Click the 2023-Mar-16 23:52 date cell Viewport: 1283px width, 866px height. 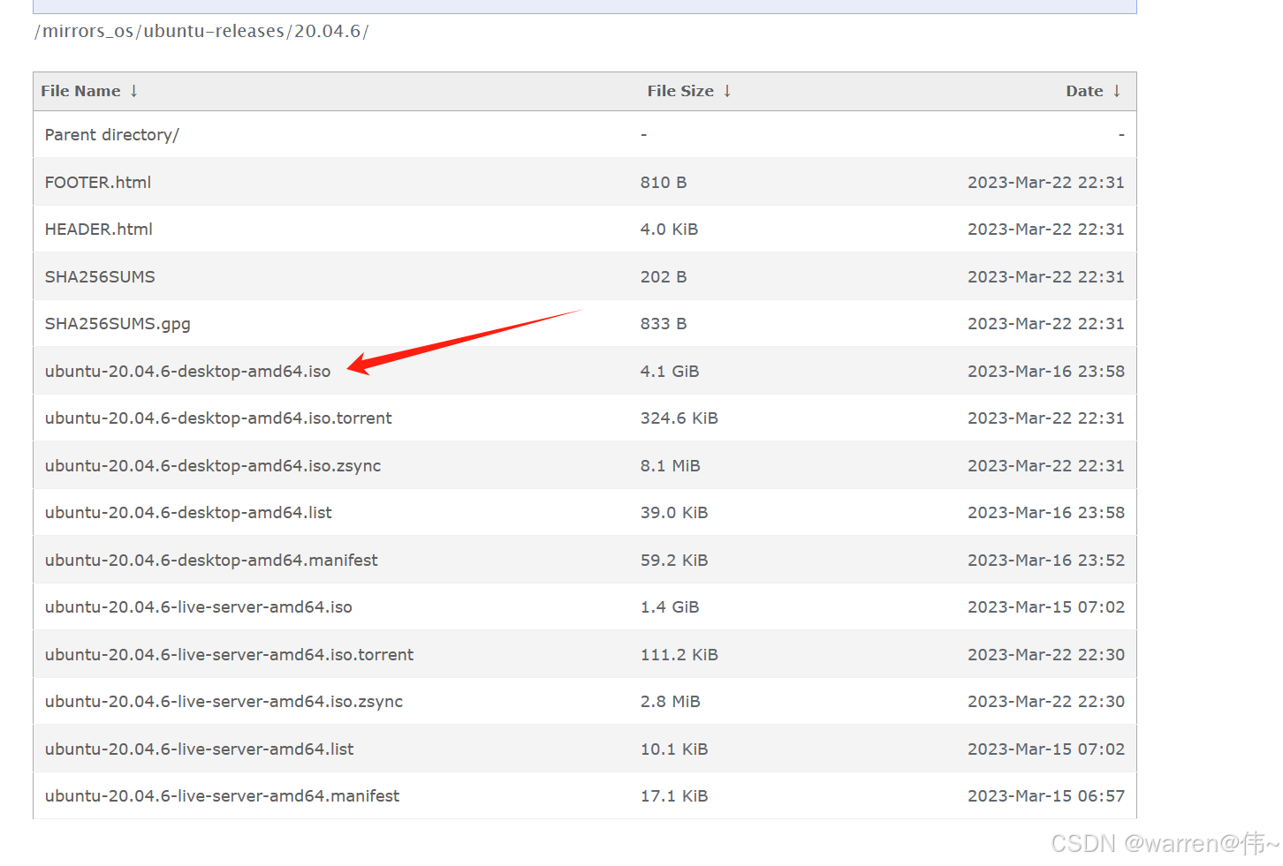(x=1046, y=561)
